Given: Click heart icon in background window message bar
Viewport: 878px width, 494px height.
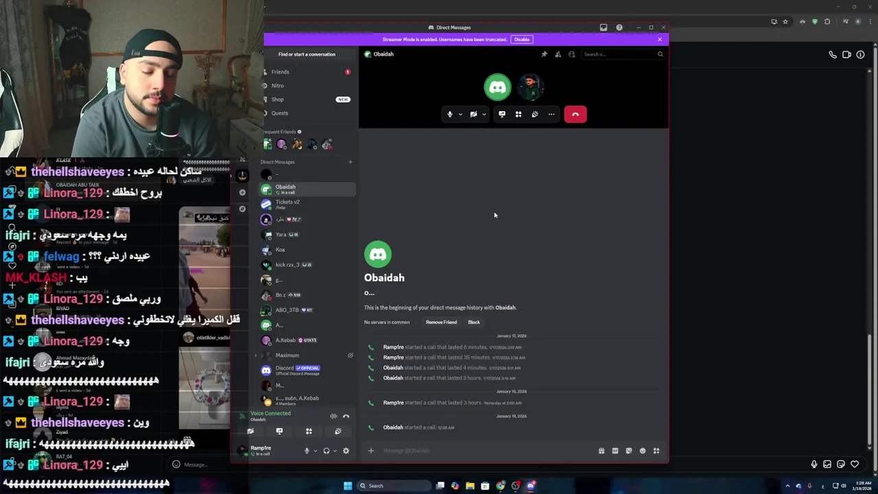Looking at the screenshot, I should click(x=855, y=464).
